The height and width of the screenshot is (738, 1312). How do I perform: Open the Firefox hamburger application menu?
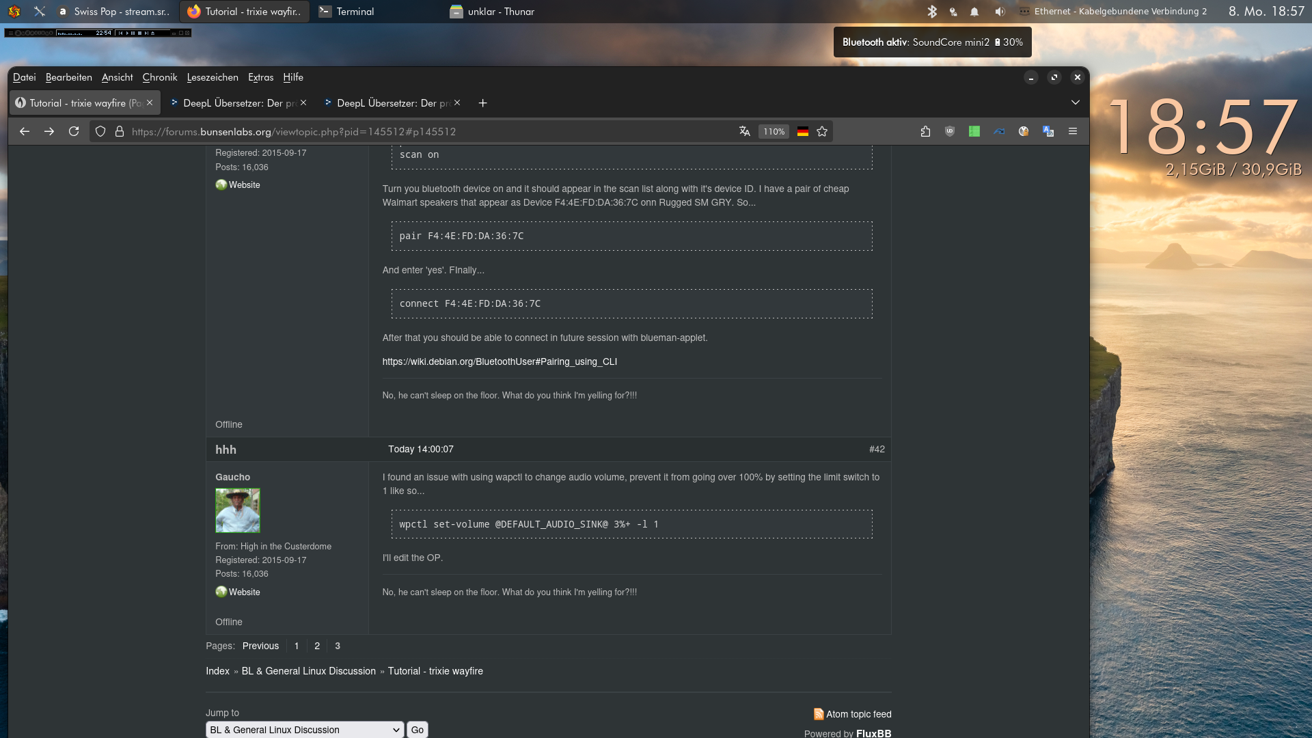(1073, 131)
